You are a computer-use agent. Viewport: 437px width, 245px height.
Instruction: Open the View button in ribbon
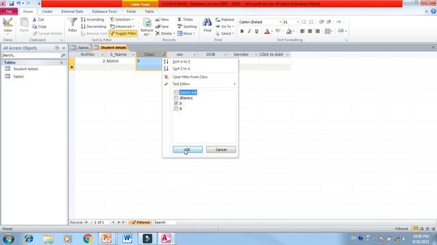tap(8, 25)
